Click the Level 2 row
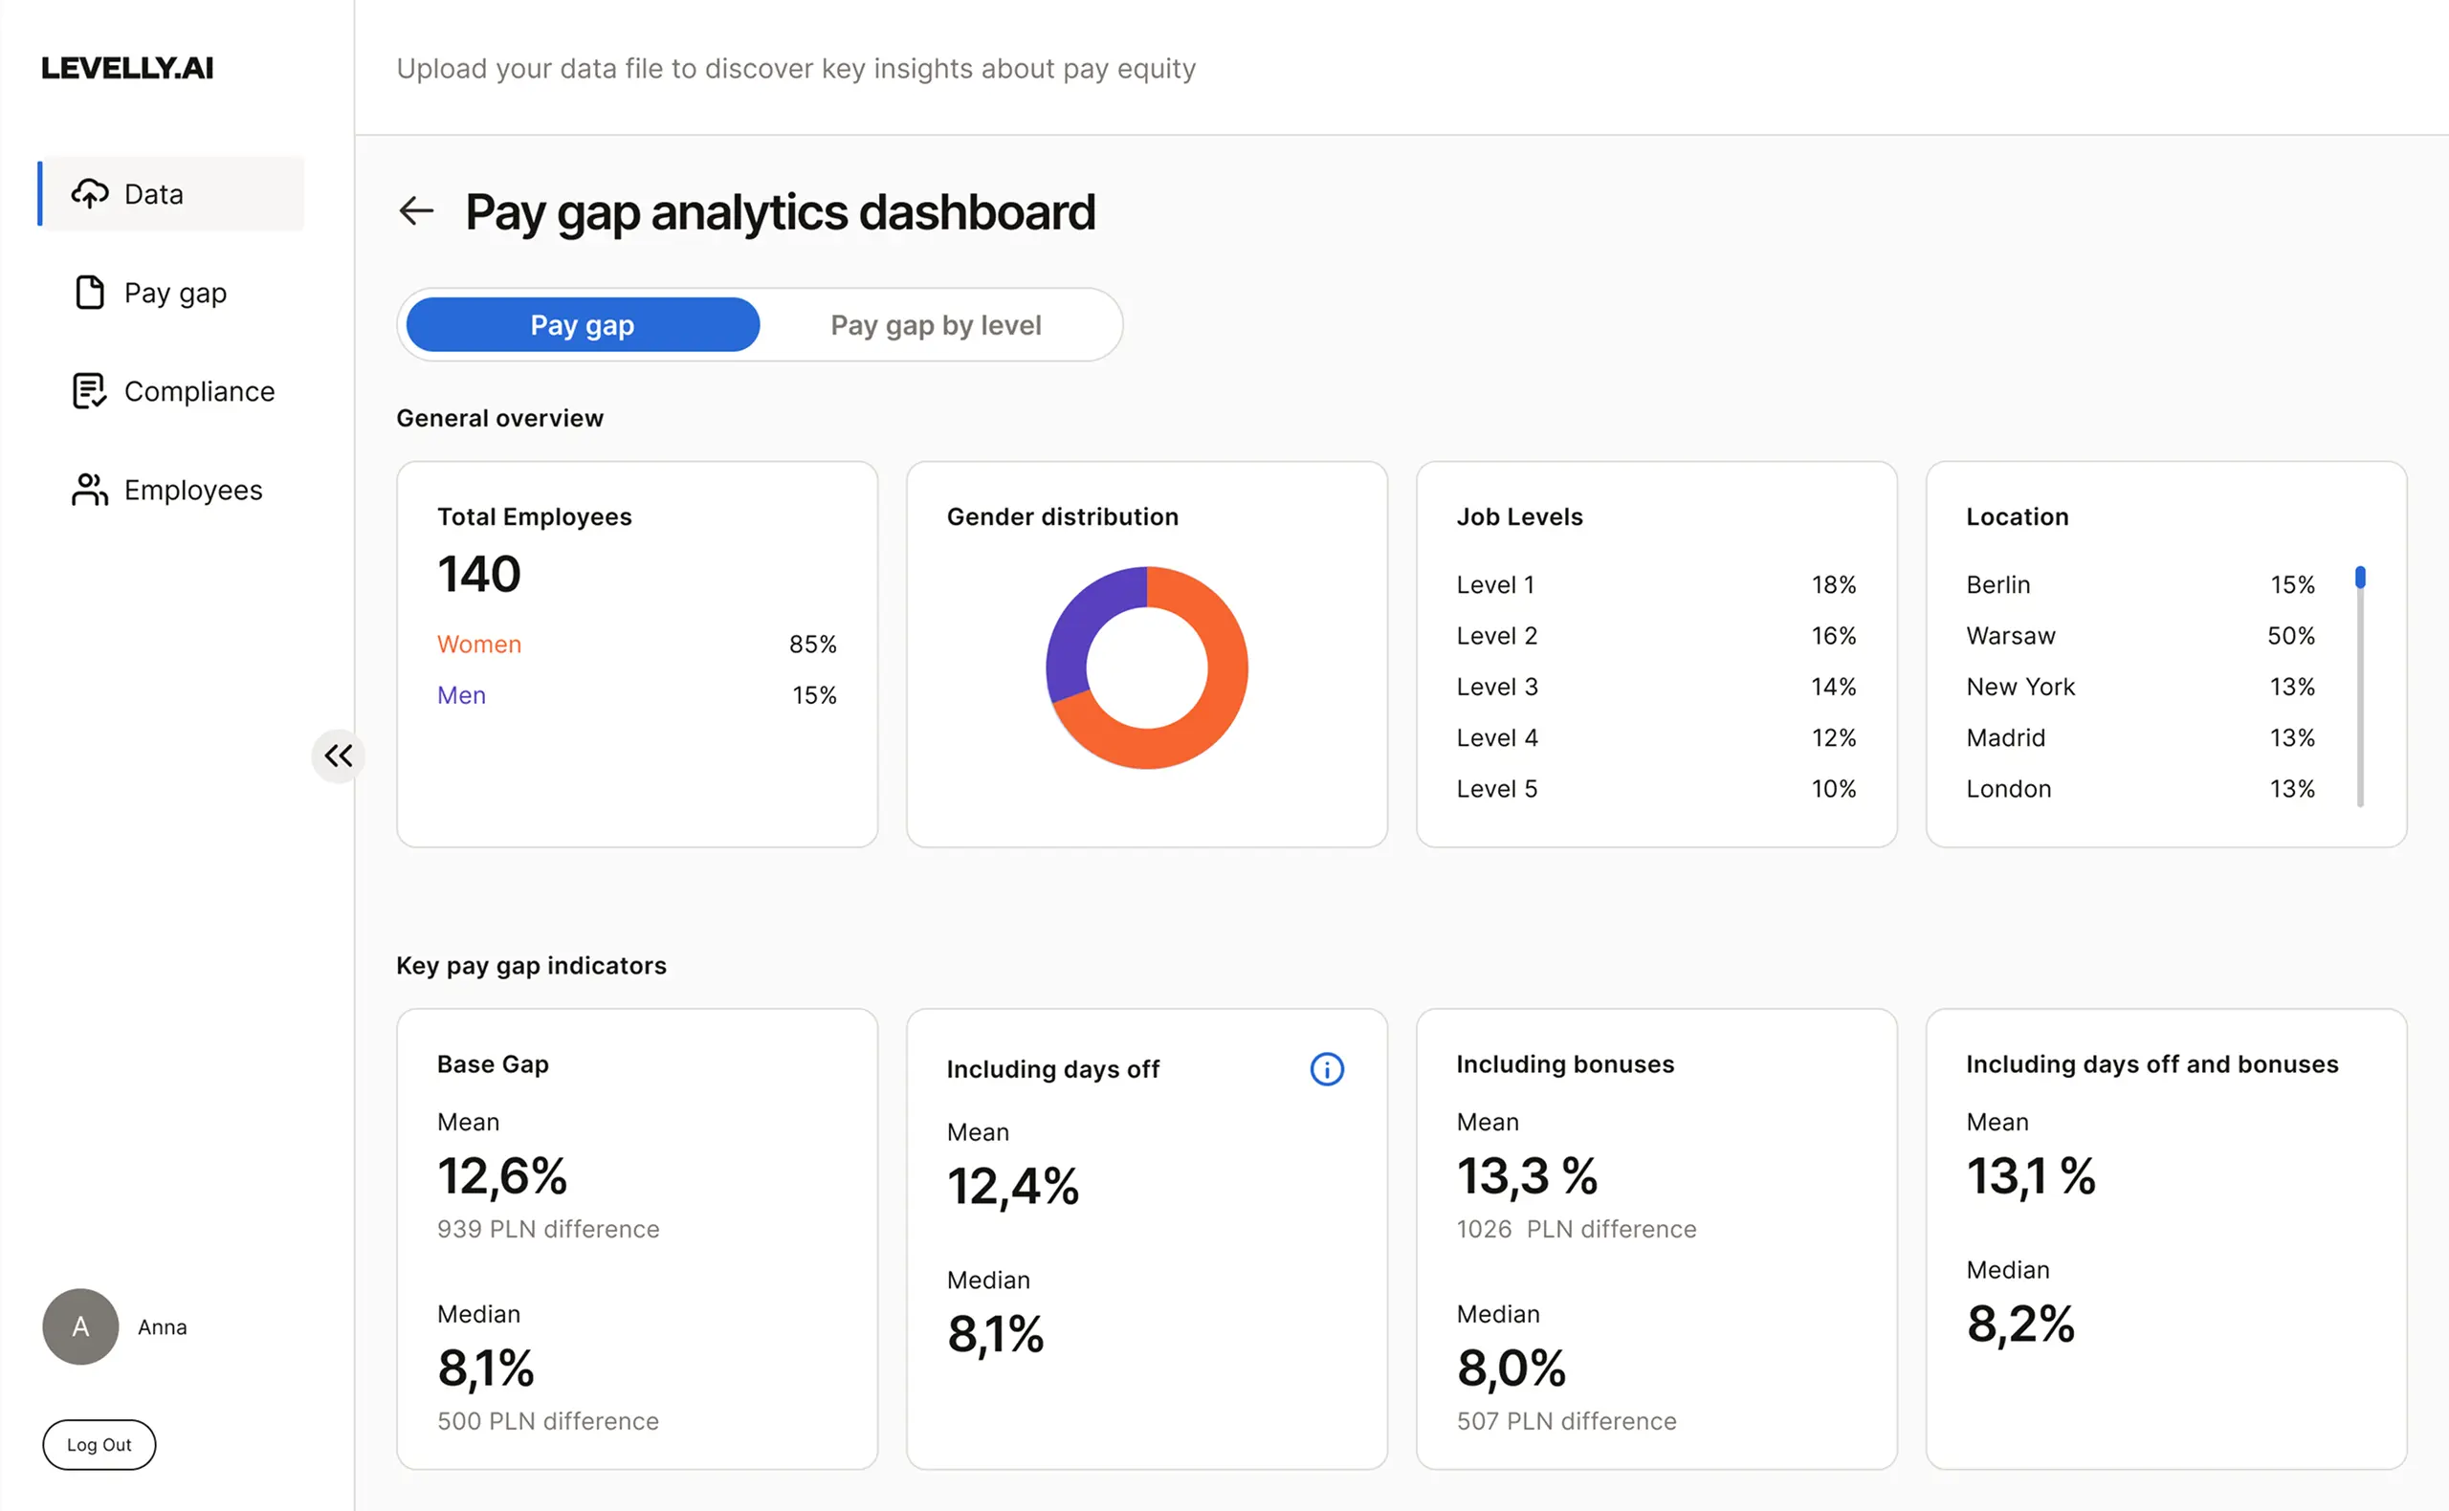 (x=1655, y=636)
